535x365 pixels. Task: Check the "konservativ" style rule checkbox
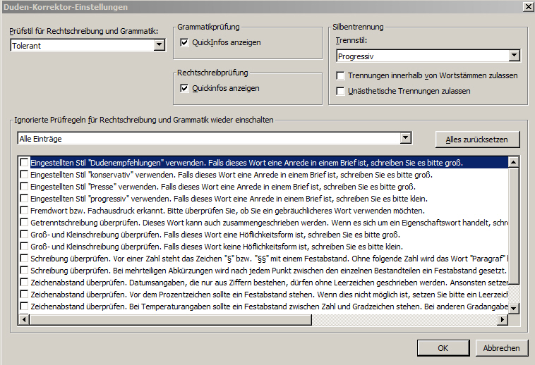click(25, 175)
